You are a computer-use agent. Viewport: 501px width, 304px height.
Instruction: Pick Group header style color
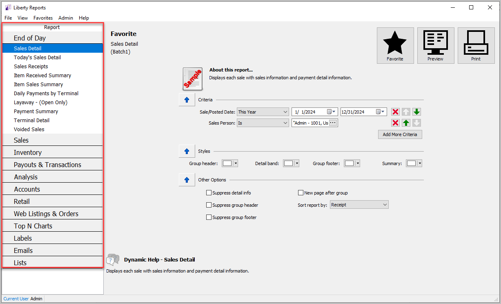click(x=230, y=163)
